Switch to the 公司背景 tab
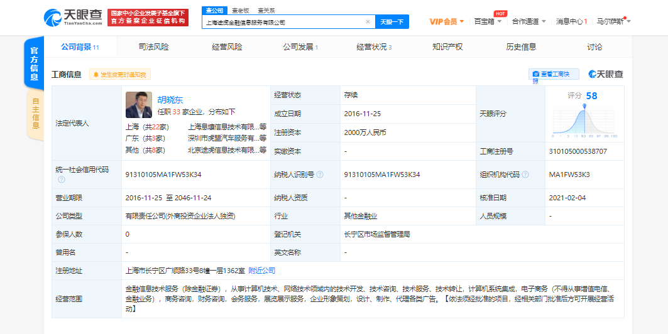This screenshot has width=668, height=334. pyautogui.click(x=80, y=47)
